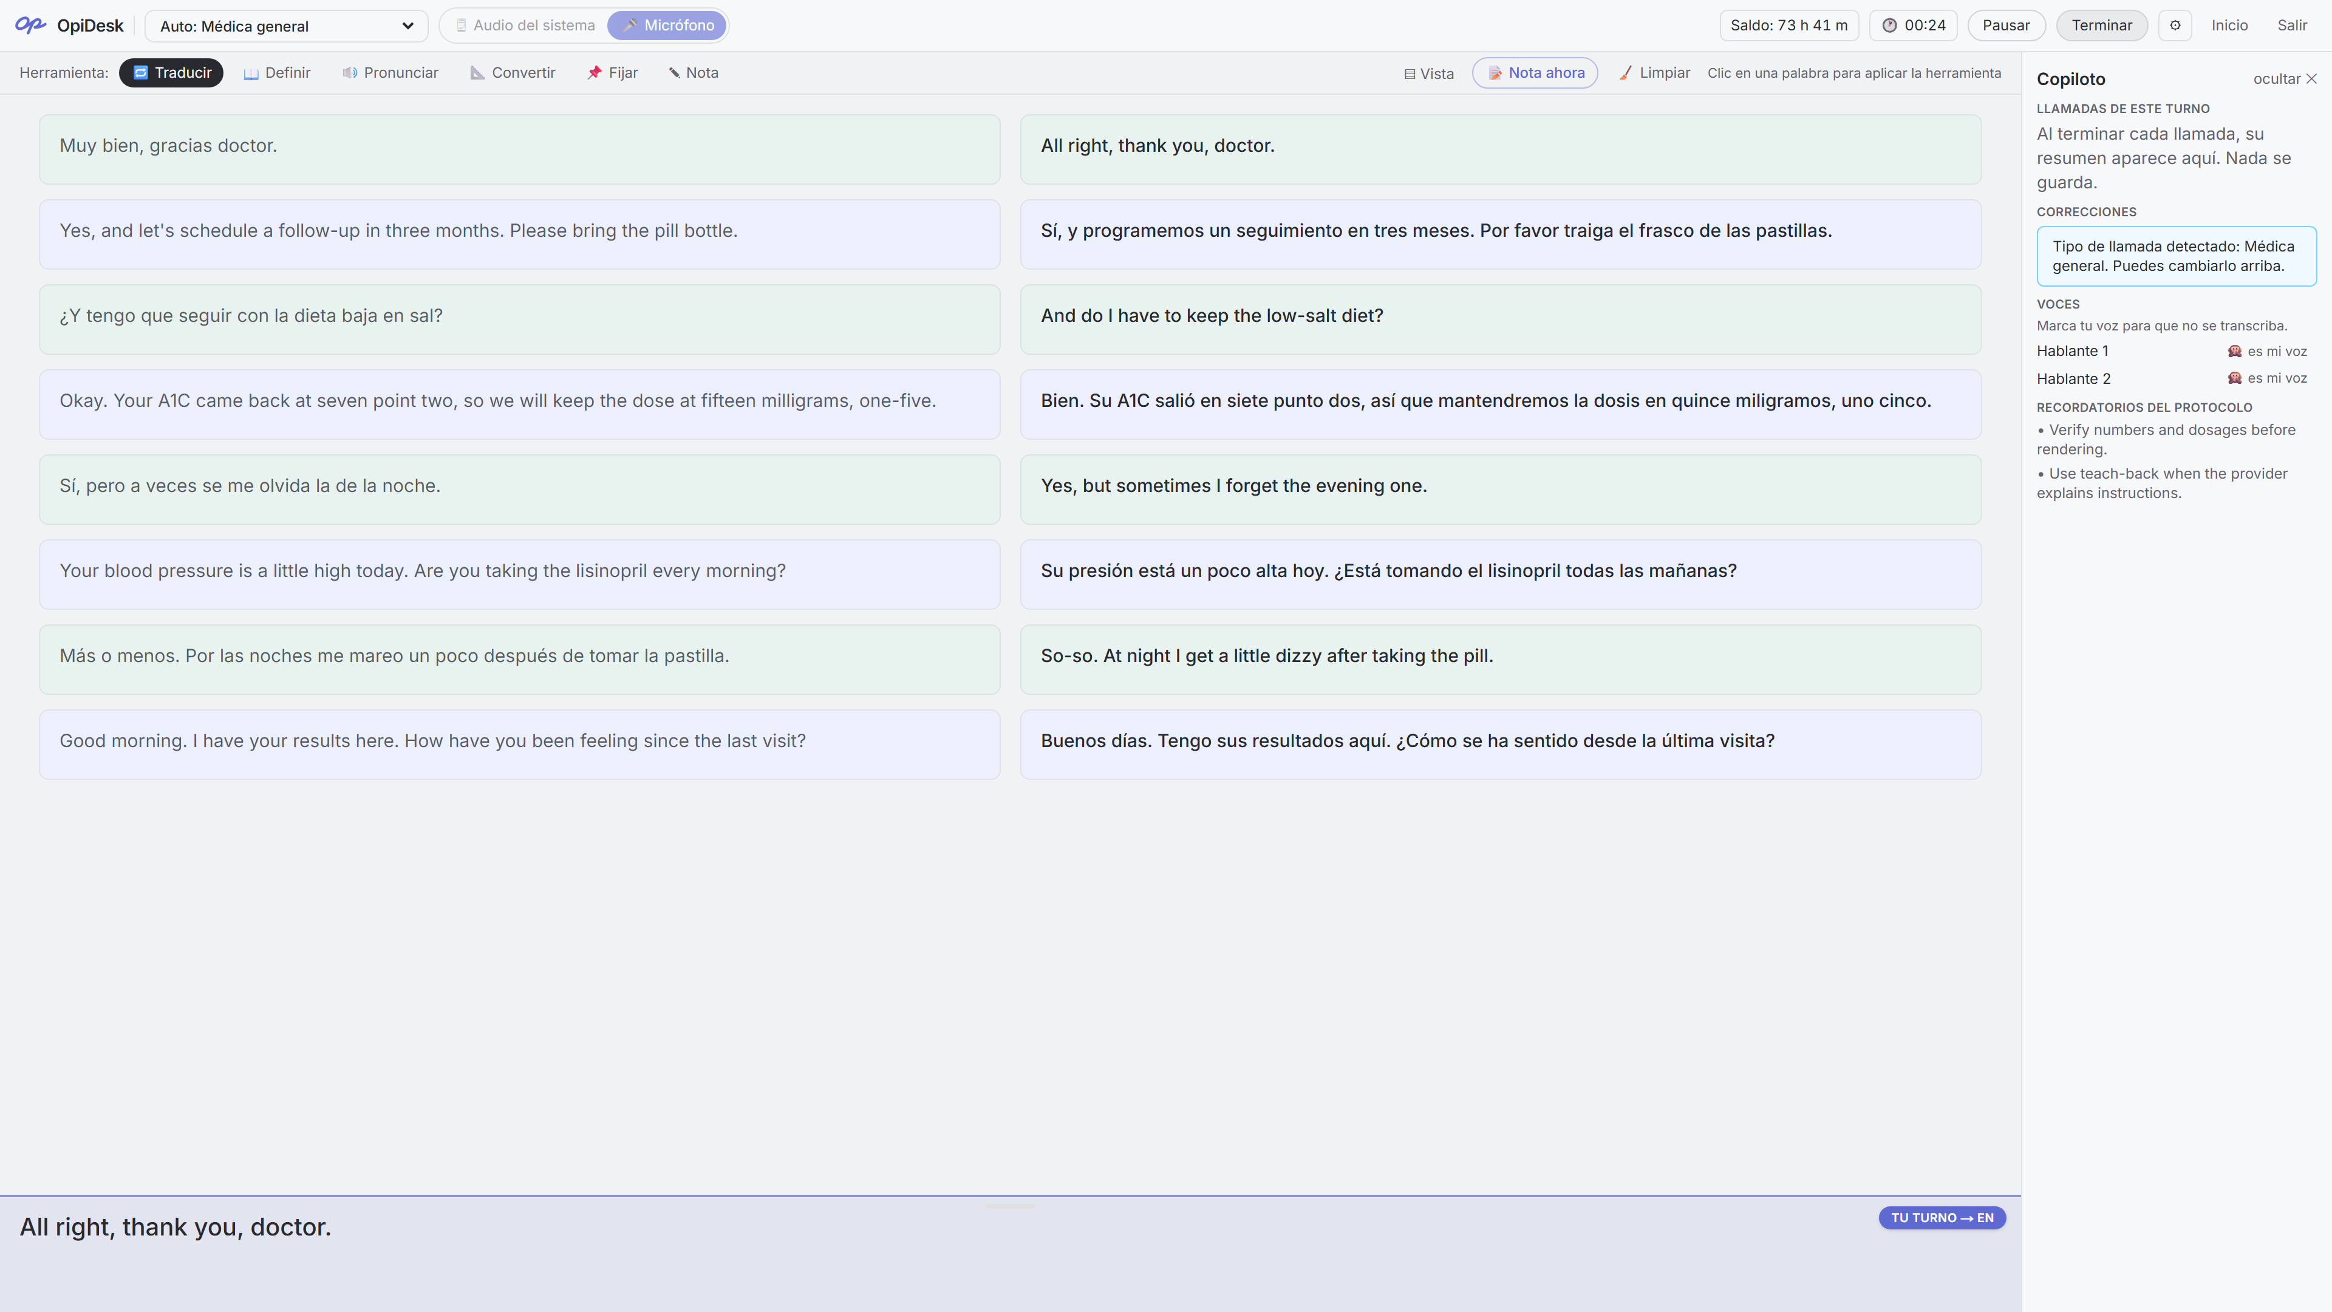Image resolution: width=2332 pixels, height=1312 pixels.
Task: Switch audio source to Audio del sistema
Action: pos(525,26)
